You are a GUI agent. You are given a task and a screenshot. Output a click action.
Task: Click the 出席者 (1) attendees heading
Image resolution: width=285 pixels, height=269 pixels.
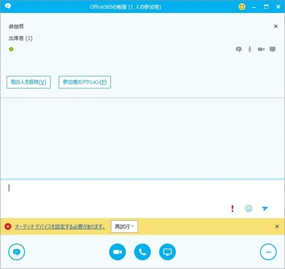coord(21,38)
